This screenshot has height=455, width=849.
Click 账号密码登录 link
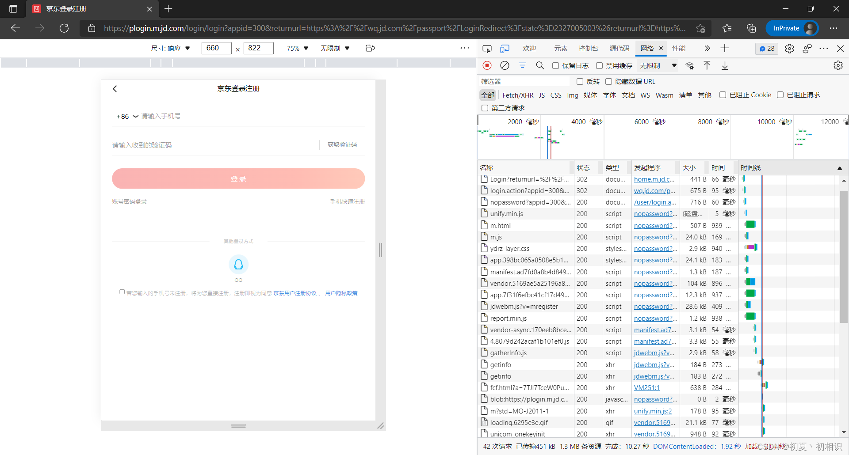pos(129,201)
